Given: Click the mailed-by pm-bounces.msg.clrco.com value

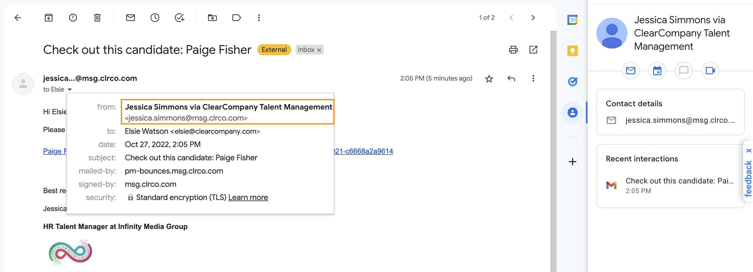Looking at the screenshot, I should tap(174, 171).
